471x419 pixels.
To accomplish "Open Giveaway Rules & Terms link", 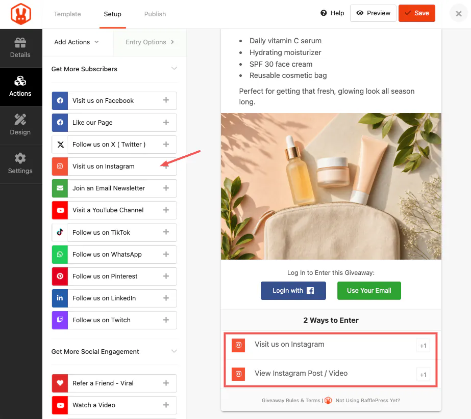I will tap(291, 401).
